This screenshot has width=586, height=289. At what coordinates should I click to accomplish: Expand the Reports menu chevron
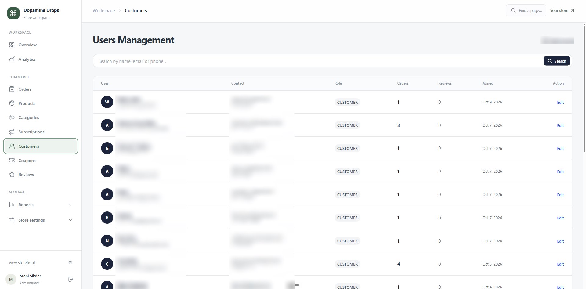(71, 205)
